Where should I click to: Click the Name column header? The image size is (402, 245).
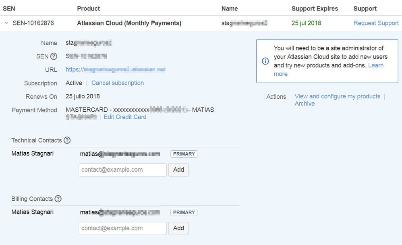pos(230,8)
